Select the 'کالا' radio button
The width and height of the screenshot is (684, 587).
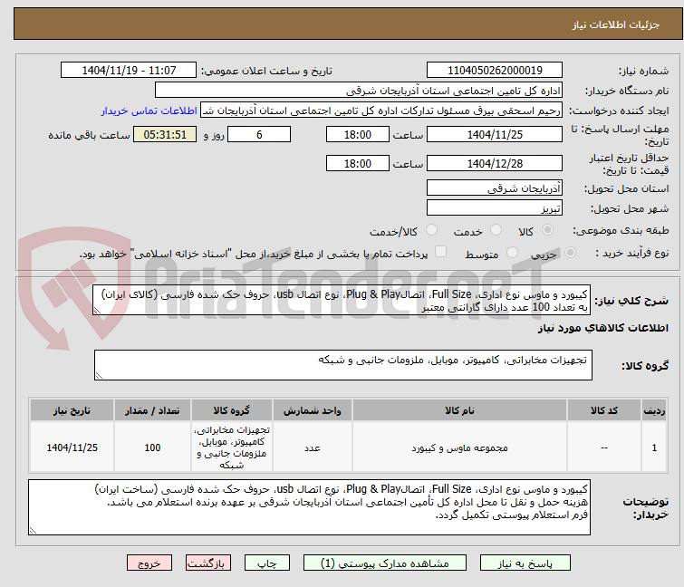pos(547,230)
